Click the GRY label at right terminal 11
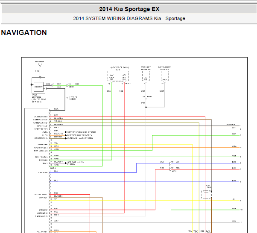 tap(234, 221)
